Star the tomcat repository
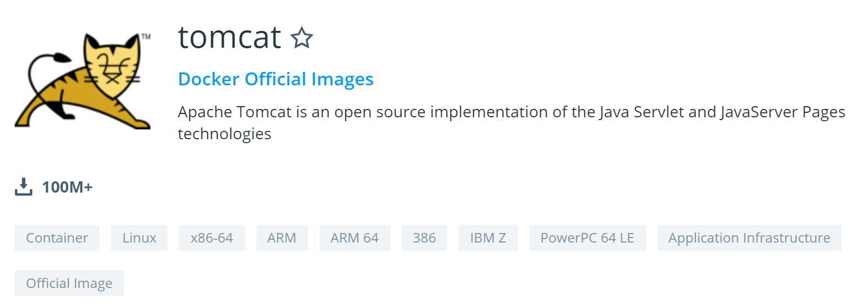This screenshot has width=852, height=306. pyautogui.click(x=301, y=38)
